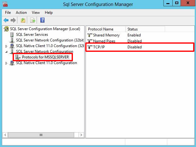Screen dimensions: 196x147
Task: Select SQL Server Configuration Manager (Local) root
Action: (x=45, y=29)
